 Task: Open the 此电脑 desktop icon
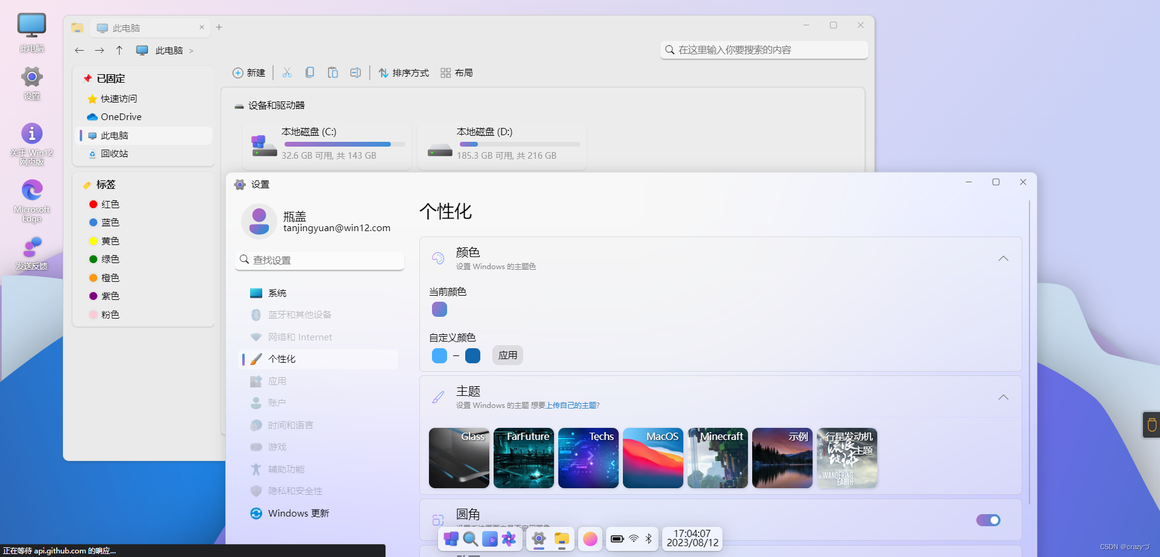31,33
